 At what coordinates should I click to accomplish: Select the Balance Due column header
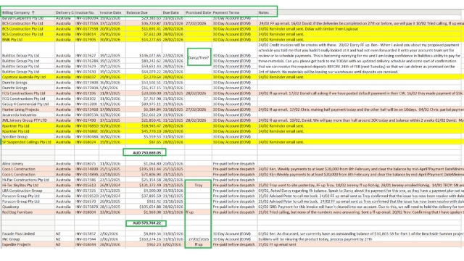tap(144, 13)
